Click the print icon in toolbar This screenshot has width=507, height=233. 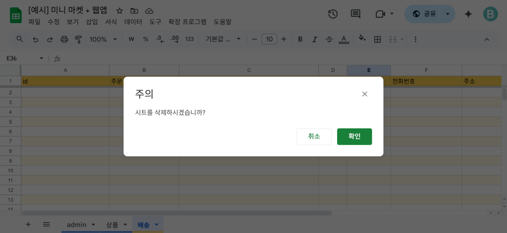pyautogui.click(x=64, y=39)
